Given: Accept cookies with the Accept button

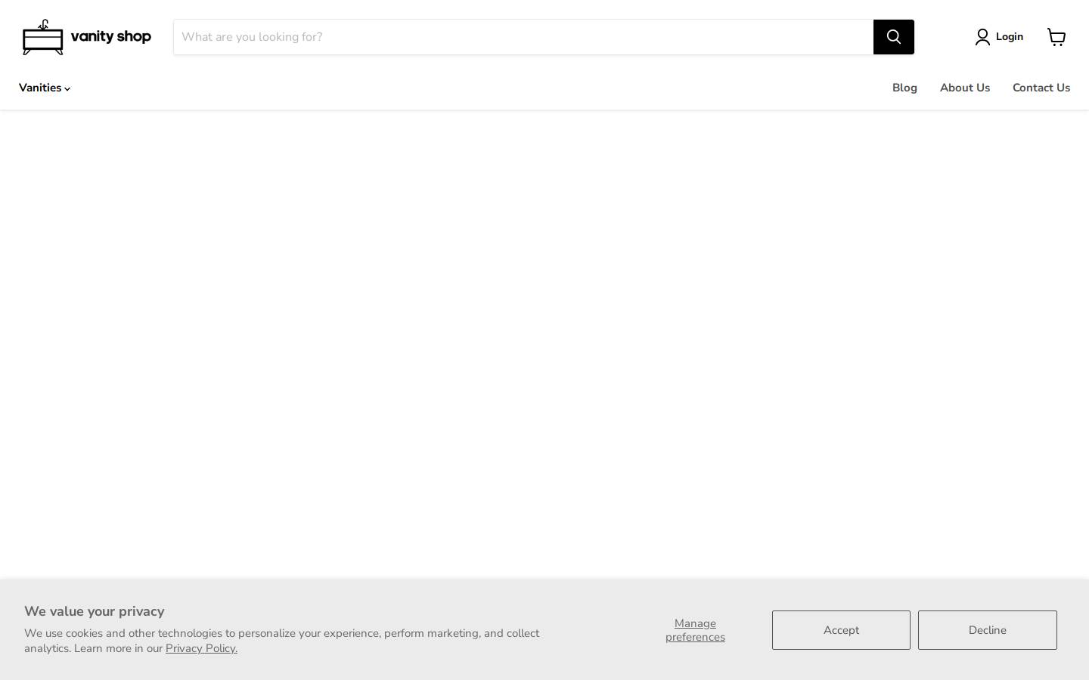Looking at the screenshot, I should coord(841,630).
